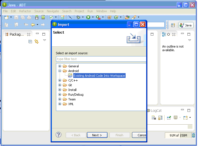
Task: Click the Run External Tools icon
Action: (98, 17)
